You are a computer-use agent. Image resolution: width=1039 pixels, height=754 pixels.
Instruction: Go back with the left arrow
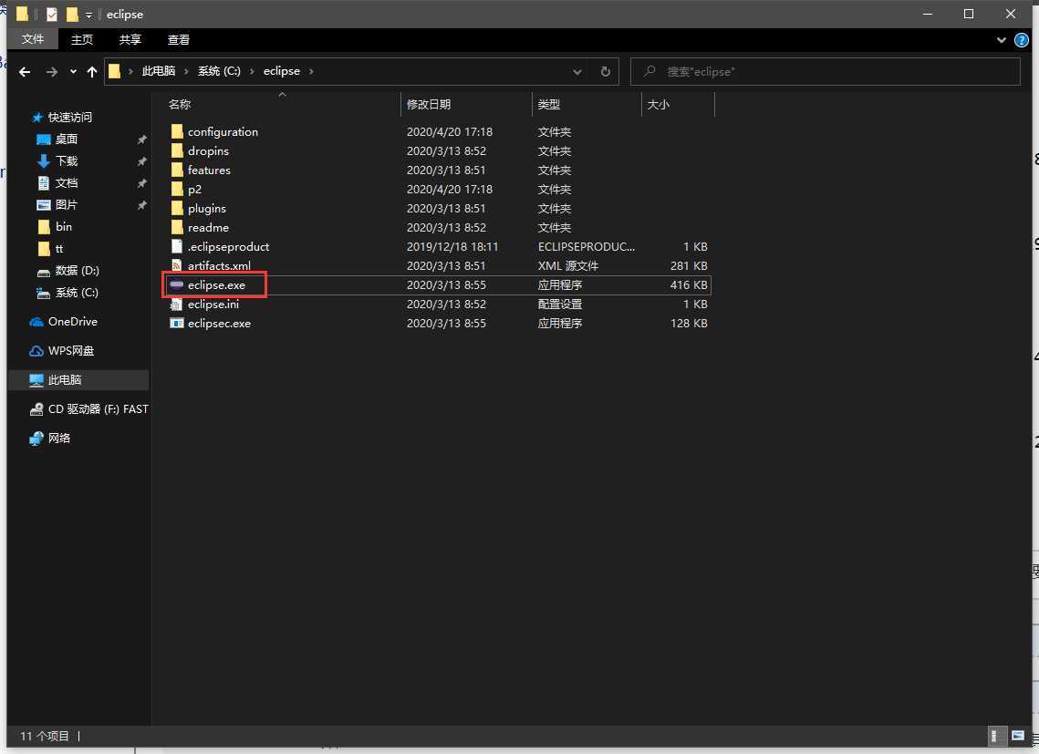point(25,71)
